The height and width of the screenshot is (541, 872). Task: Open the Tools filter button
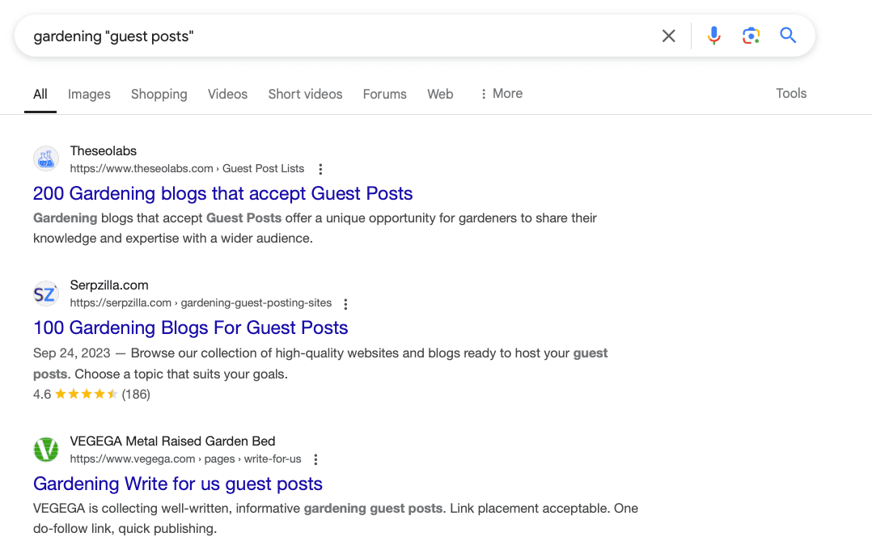click(x=790, y=93)
